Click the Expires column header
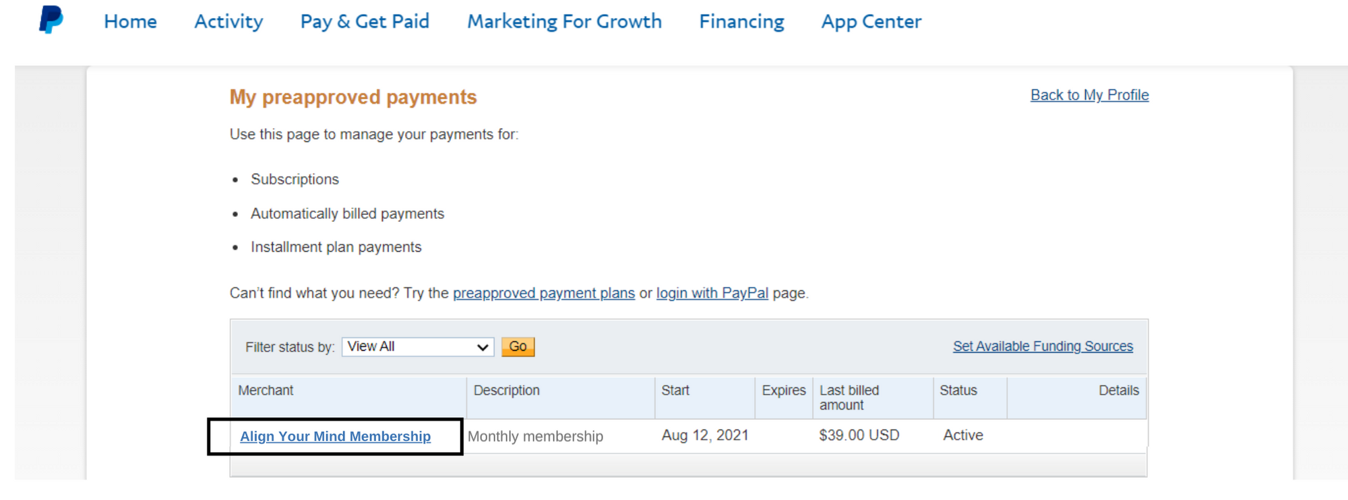 point(783,391)
